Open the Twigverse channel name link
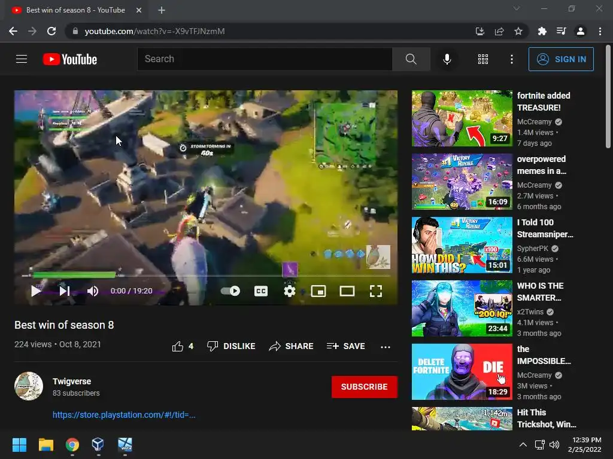This screenshot has height=459, width=613. [x=72, y=381]
